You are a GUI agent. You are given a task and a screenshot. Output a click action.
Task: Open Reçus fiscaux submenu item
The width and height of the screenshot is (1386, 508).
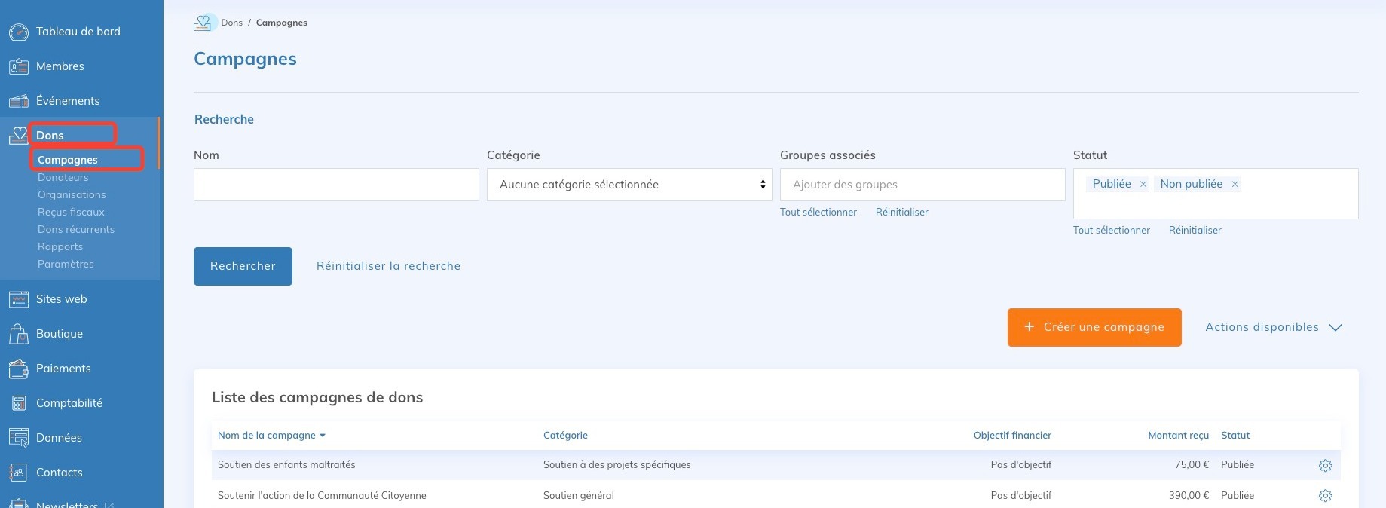click(71, 212)
